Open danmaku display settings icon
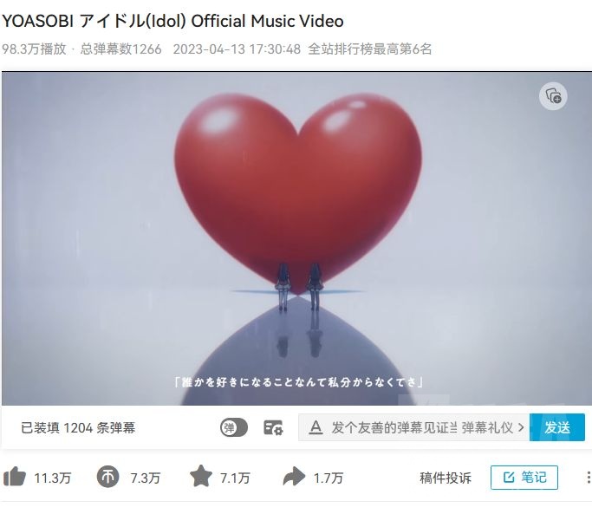592x514 pixels. (x=273, y=428)
